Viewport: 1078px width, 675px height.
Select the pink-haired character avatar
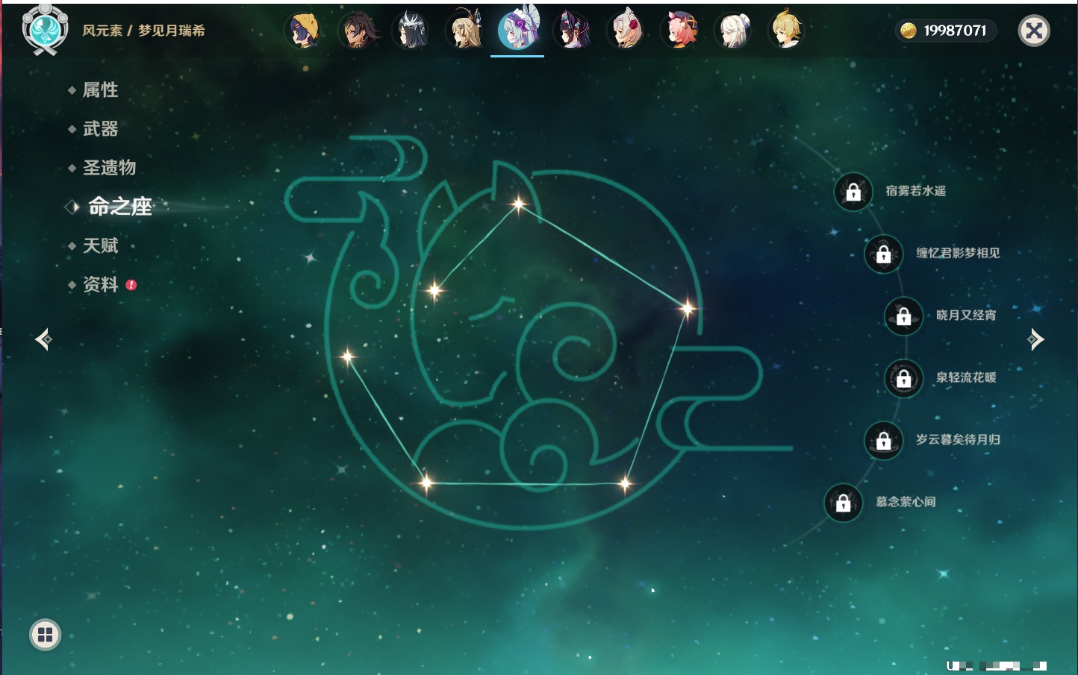(x=680, y=31)
